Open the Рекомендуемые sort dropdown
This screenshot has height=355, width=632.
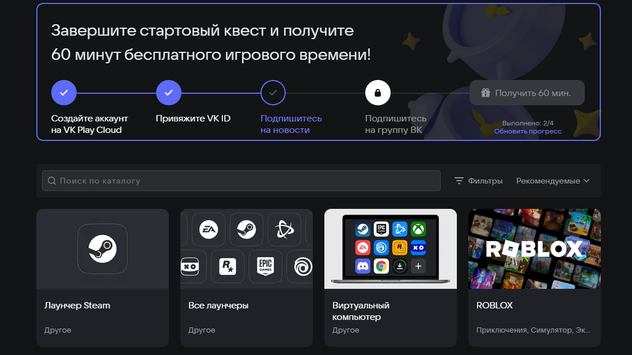point(552,181)
